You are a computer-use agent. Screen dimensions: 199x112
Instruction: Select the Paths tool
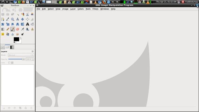click(x=3, y=19)
